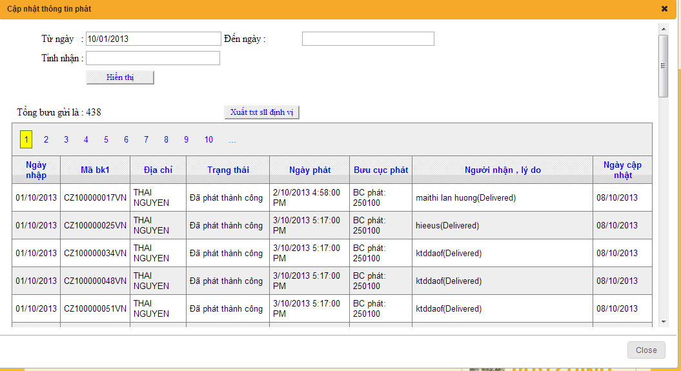Screen dimensions: 681x371
Task: Sort by Ngày phát column header
Action: [310, 170]
